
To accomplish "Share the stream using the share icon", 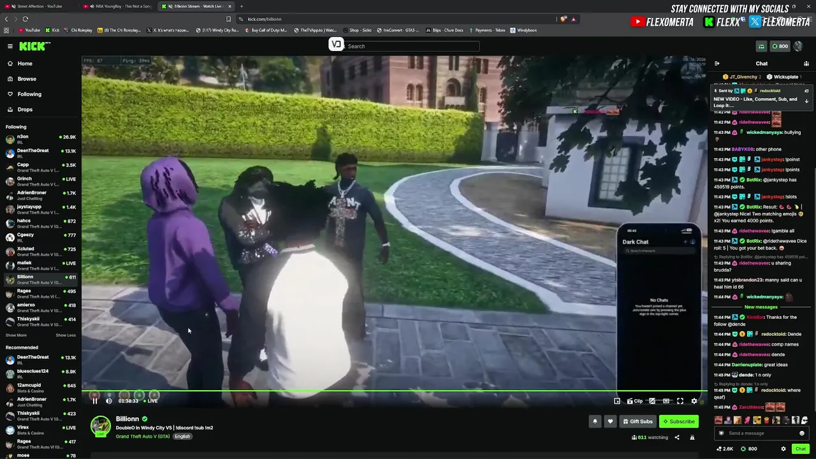I will [677, 437].
